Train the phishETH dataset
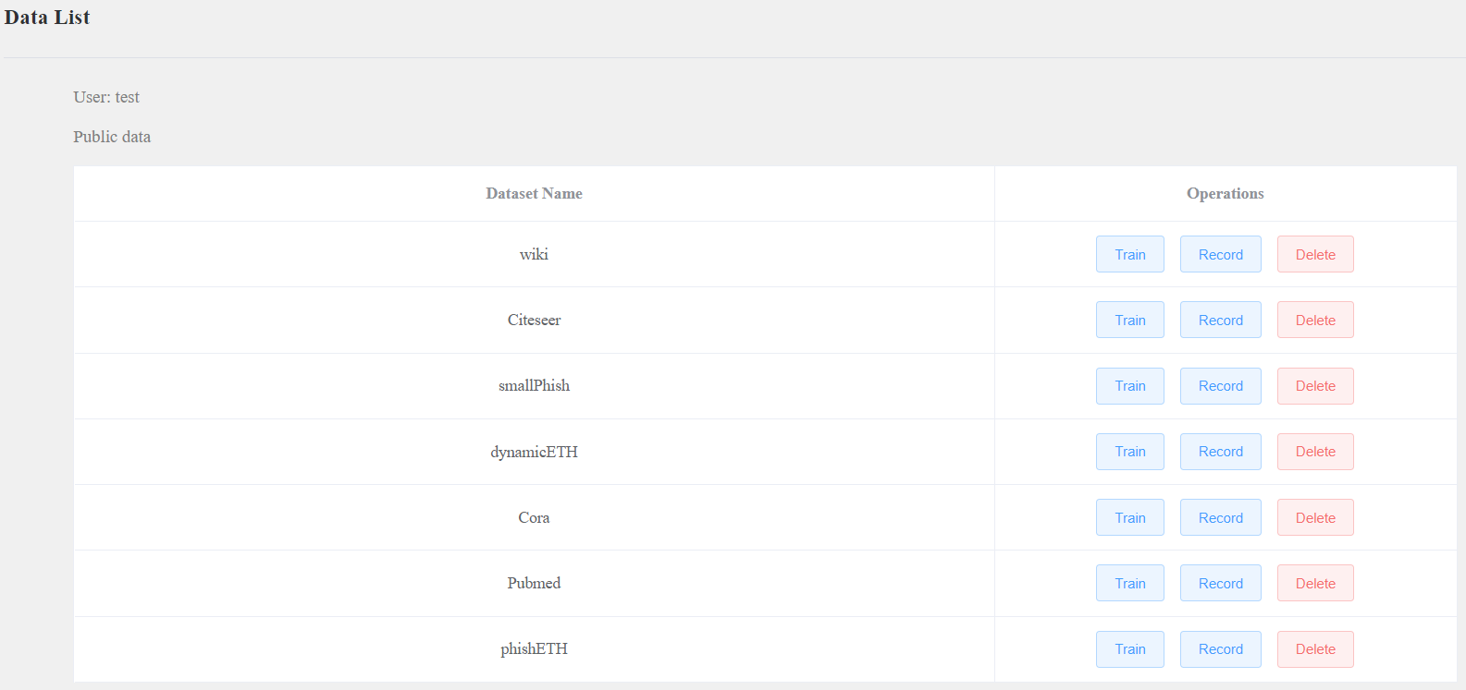This screenshot has height=690, width=1466. 1129,649
